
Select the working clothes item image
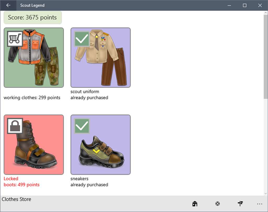pyautogui.click(x=34, y=58)
